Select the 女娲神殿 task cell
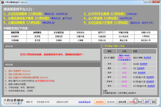 tap(15, 40)
